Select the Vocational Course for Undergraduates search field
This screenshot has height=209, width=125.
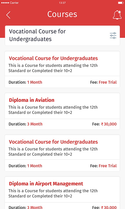[x=62, y=36]
